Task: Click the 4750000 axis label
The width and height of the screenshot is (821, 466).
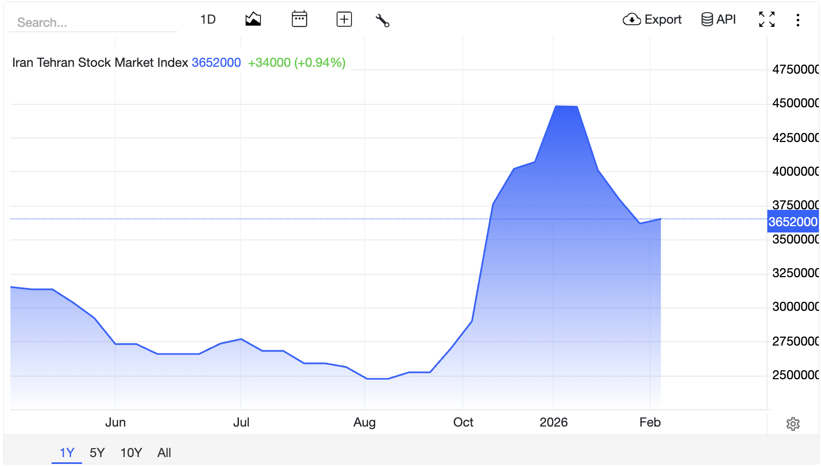Action: click(795, 69)
